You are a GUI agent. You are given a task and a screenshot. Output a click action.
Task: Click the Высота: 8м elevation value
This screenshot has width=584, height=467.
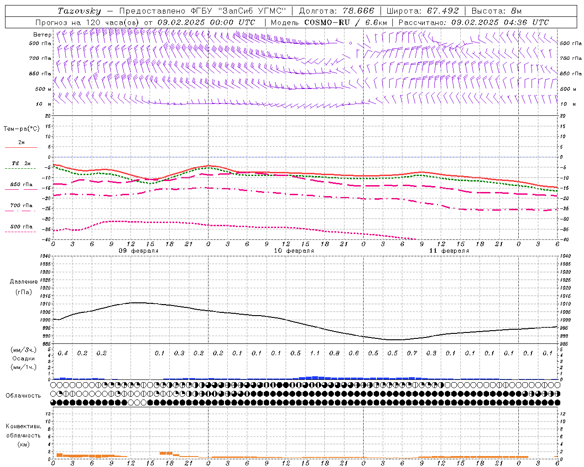click(x=496, y=11)
